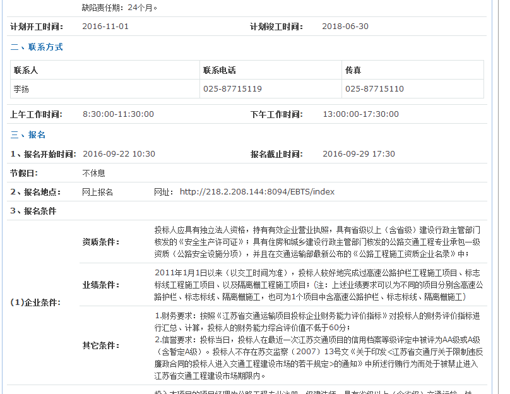
Task: Click the registration deadline 2016-09-29 17:30
Action: pos(359,154)
